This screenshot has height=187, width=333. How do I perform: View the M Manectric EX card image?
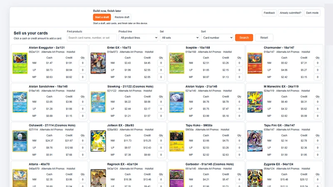point(255,102)
